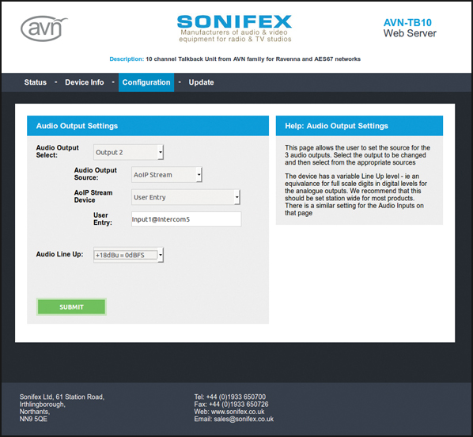The width and height of the screenshot is (473, 437).
Task: Click the help paragraph about 3 audio outputs
Action: click(358, 155)
